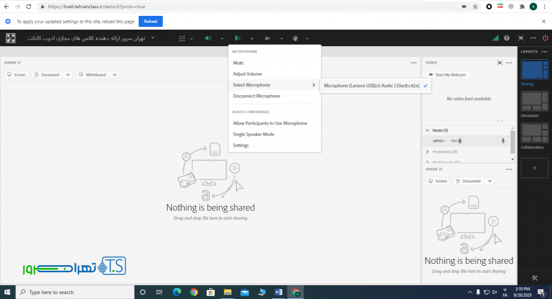Click the raise hand icon
Screen dimensions: 552x299
click(296, 38)
